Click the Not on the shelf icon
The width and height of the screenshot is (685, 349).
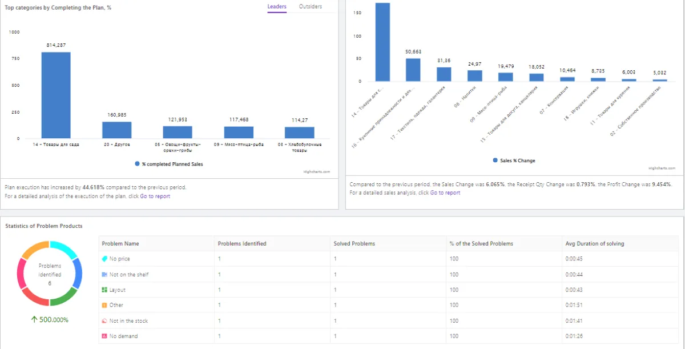tap(104, 274)
